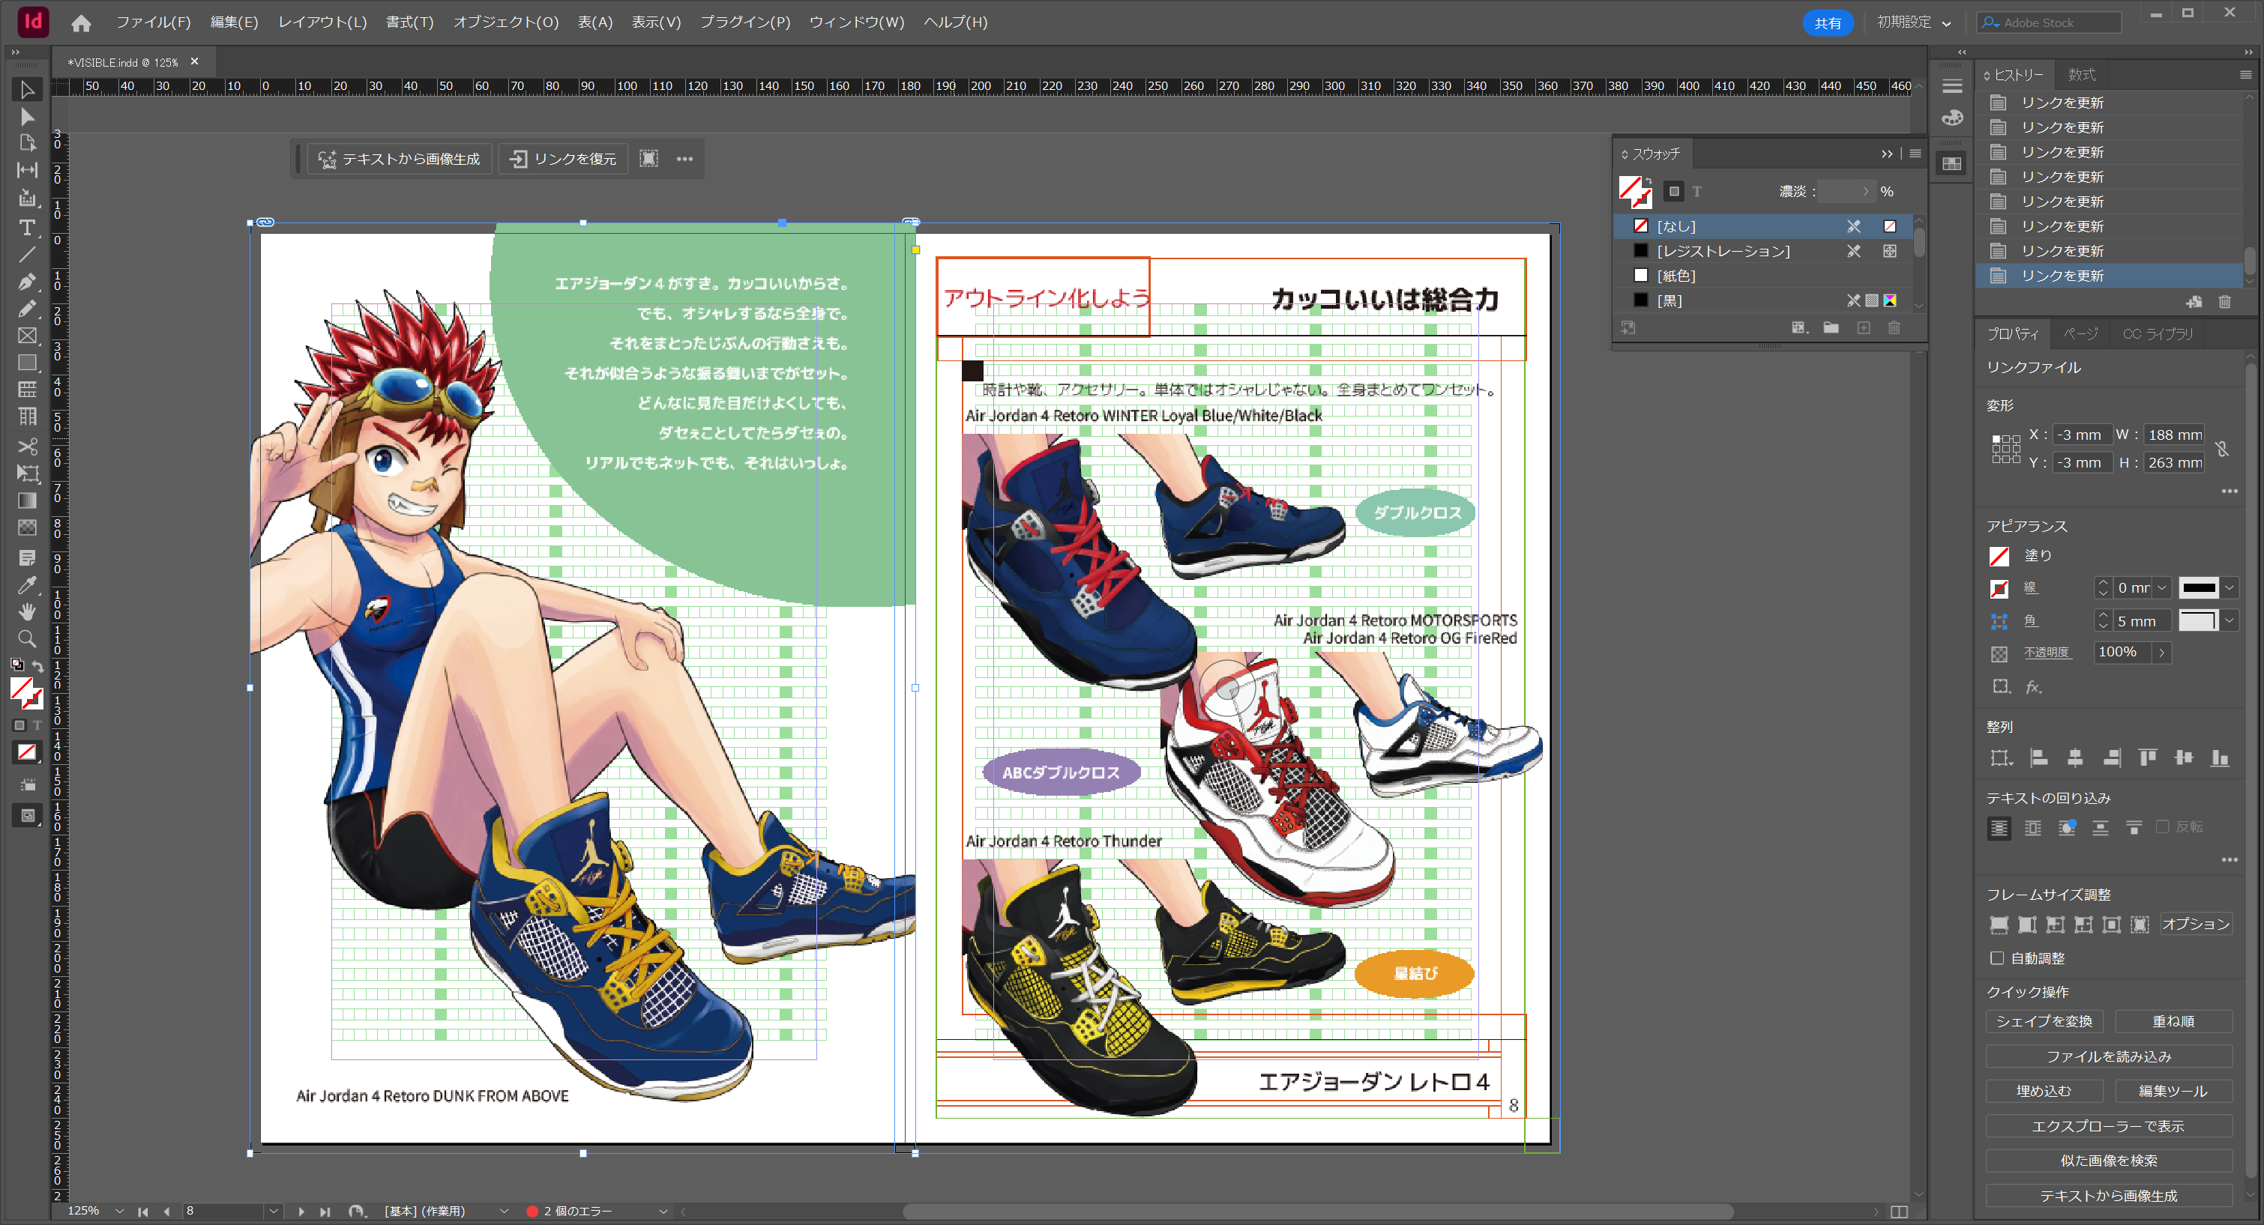Screen dimensions: 2264x1225
Task: Open the ファイル(F) menu
Action: point(154,22)
